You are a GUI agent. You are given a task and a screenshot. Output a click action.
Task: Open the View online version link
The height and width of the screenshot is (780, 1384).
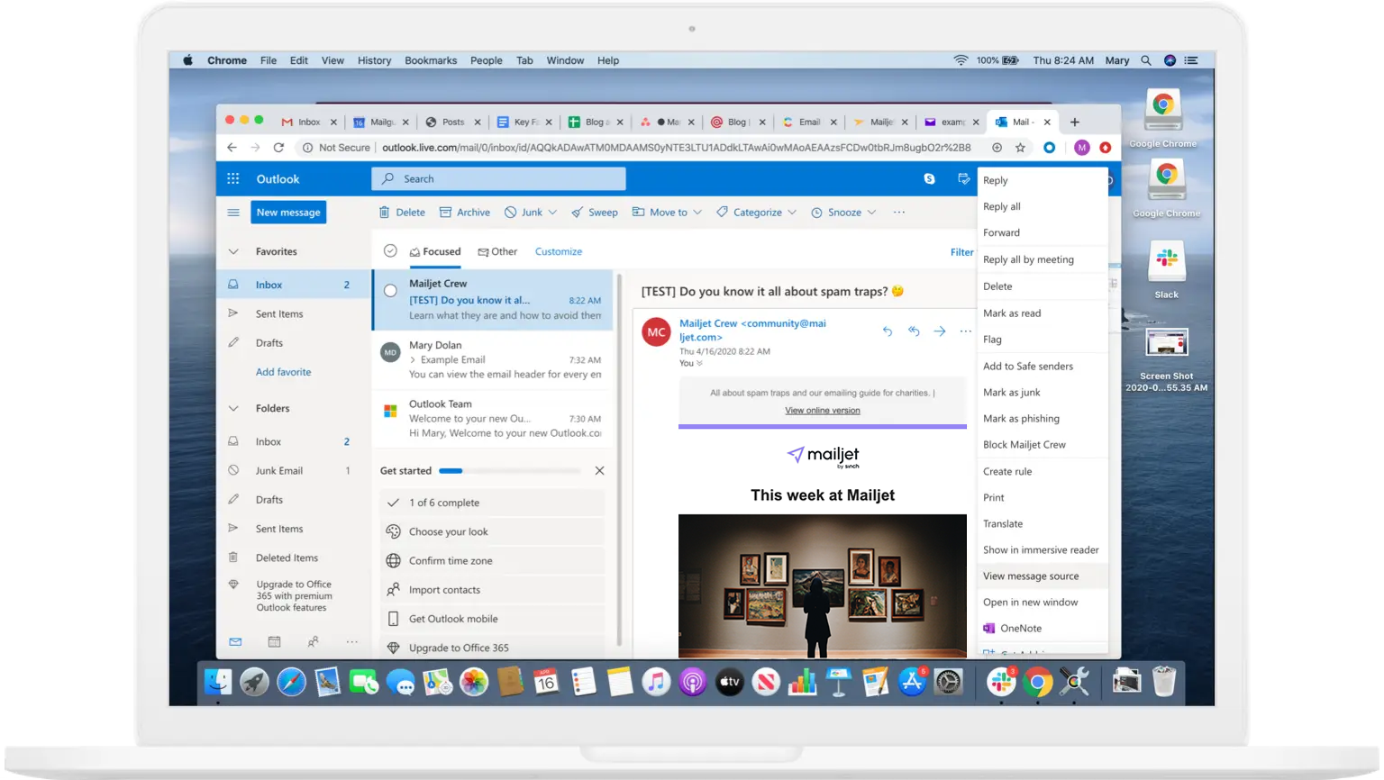point(823,410)
